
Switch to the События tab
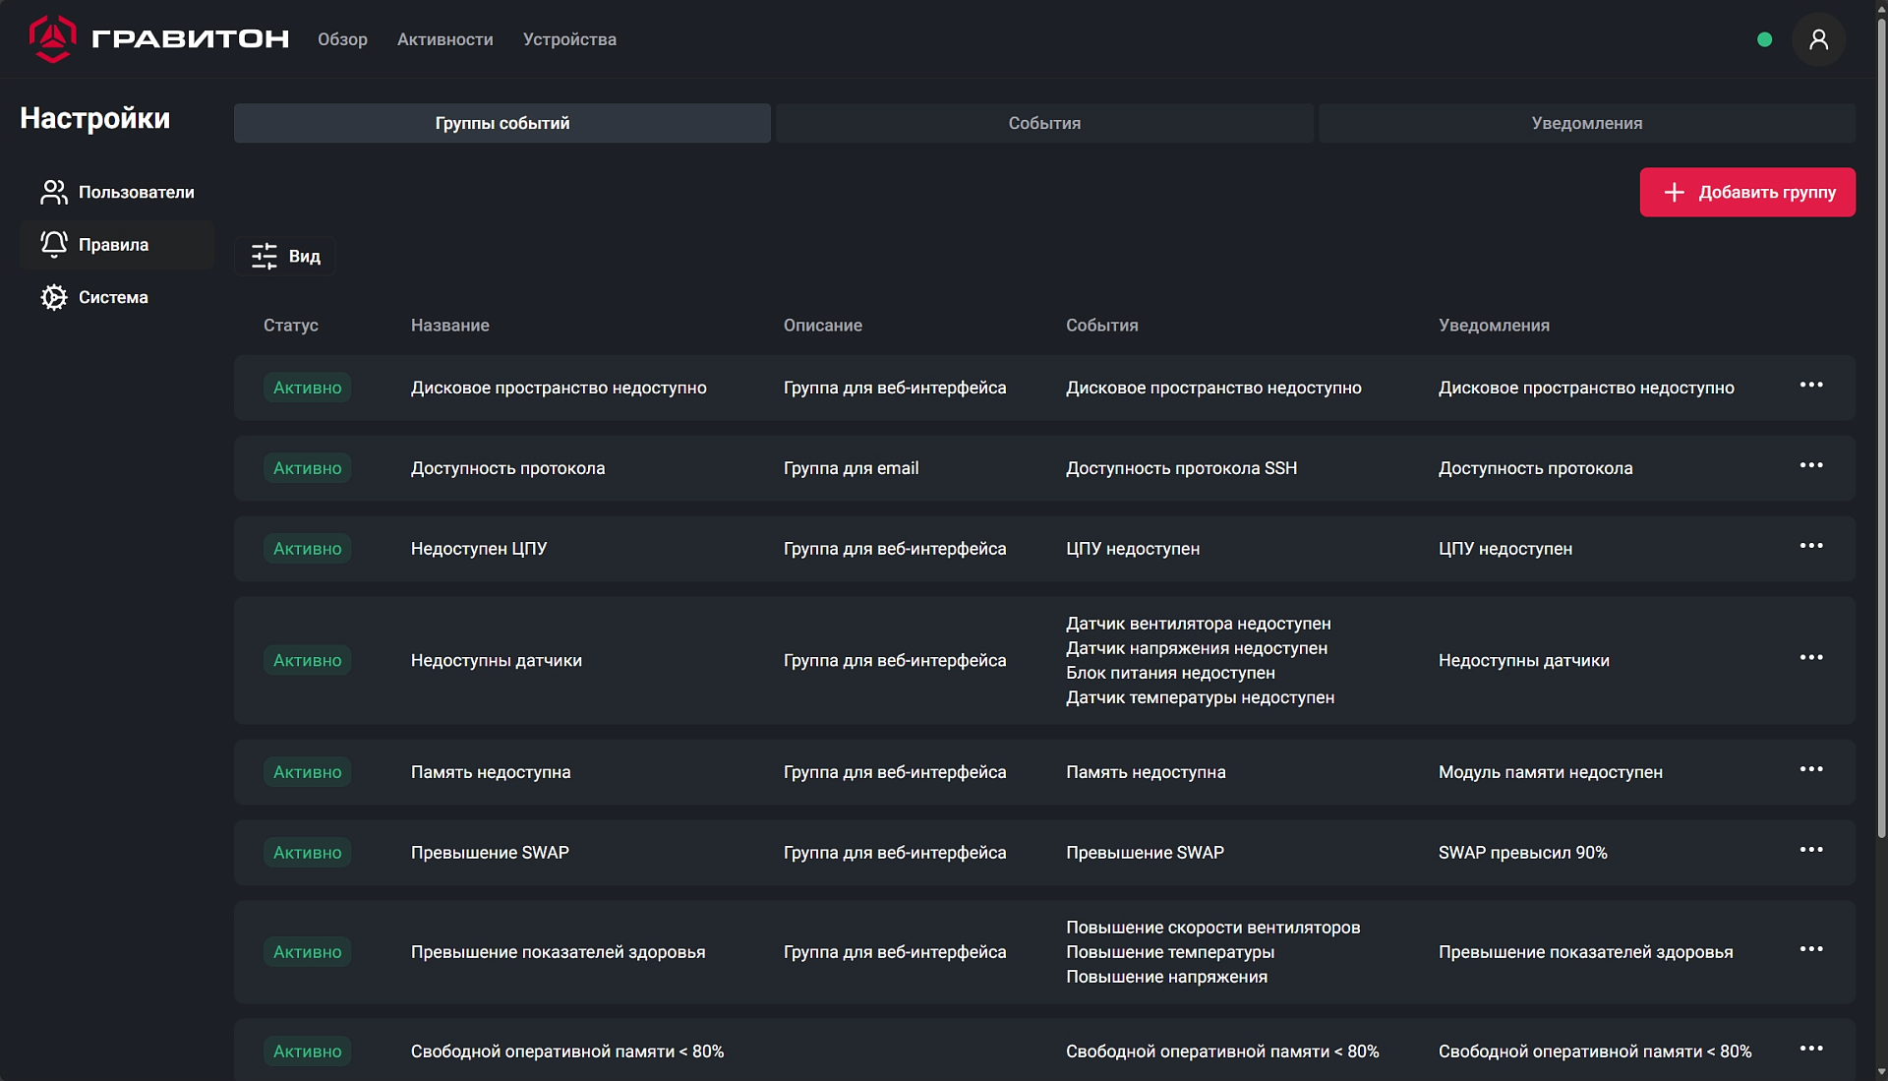coord(1044,123)
